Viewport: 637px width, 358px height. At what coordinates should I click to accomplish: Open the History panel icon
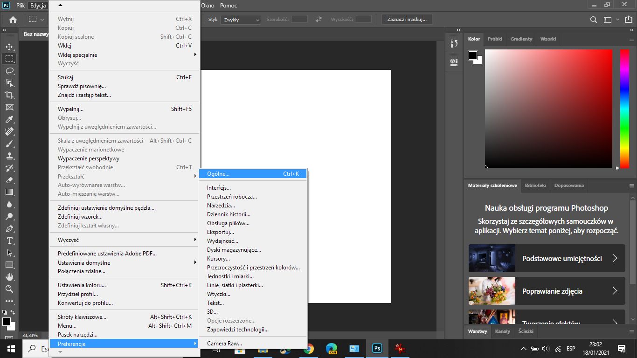(x=454, y=43)
